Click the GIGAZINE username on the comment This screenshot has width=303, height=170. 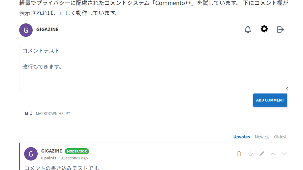click(52, 151)
